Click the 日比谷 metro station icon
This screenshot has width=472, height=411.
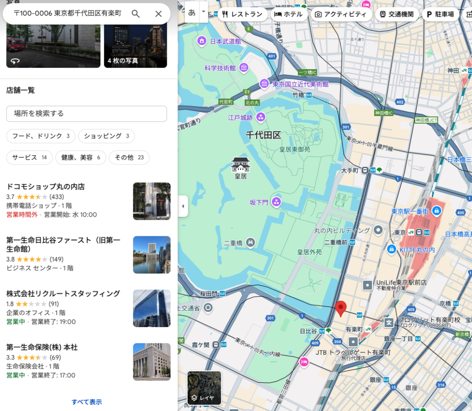coord(322,331)
